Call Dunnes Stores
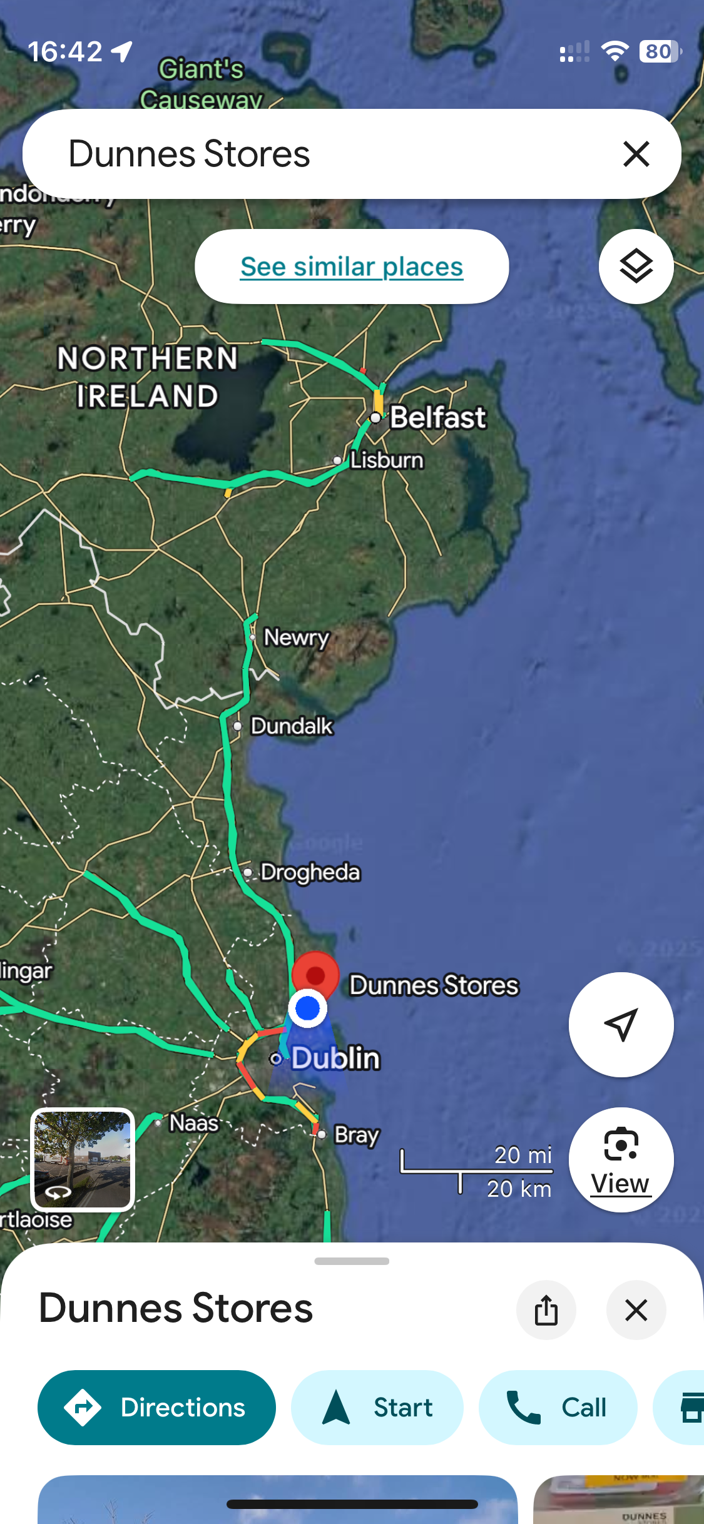This screenshot has height=1524, width=704. (558, 1408)
